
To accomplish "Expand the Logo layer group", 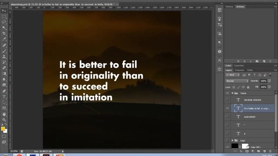I will click(x=232, y=140).
